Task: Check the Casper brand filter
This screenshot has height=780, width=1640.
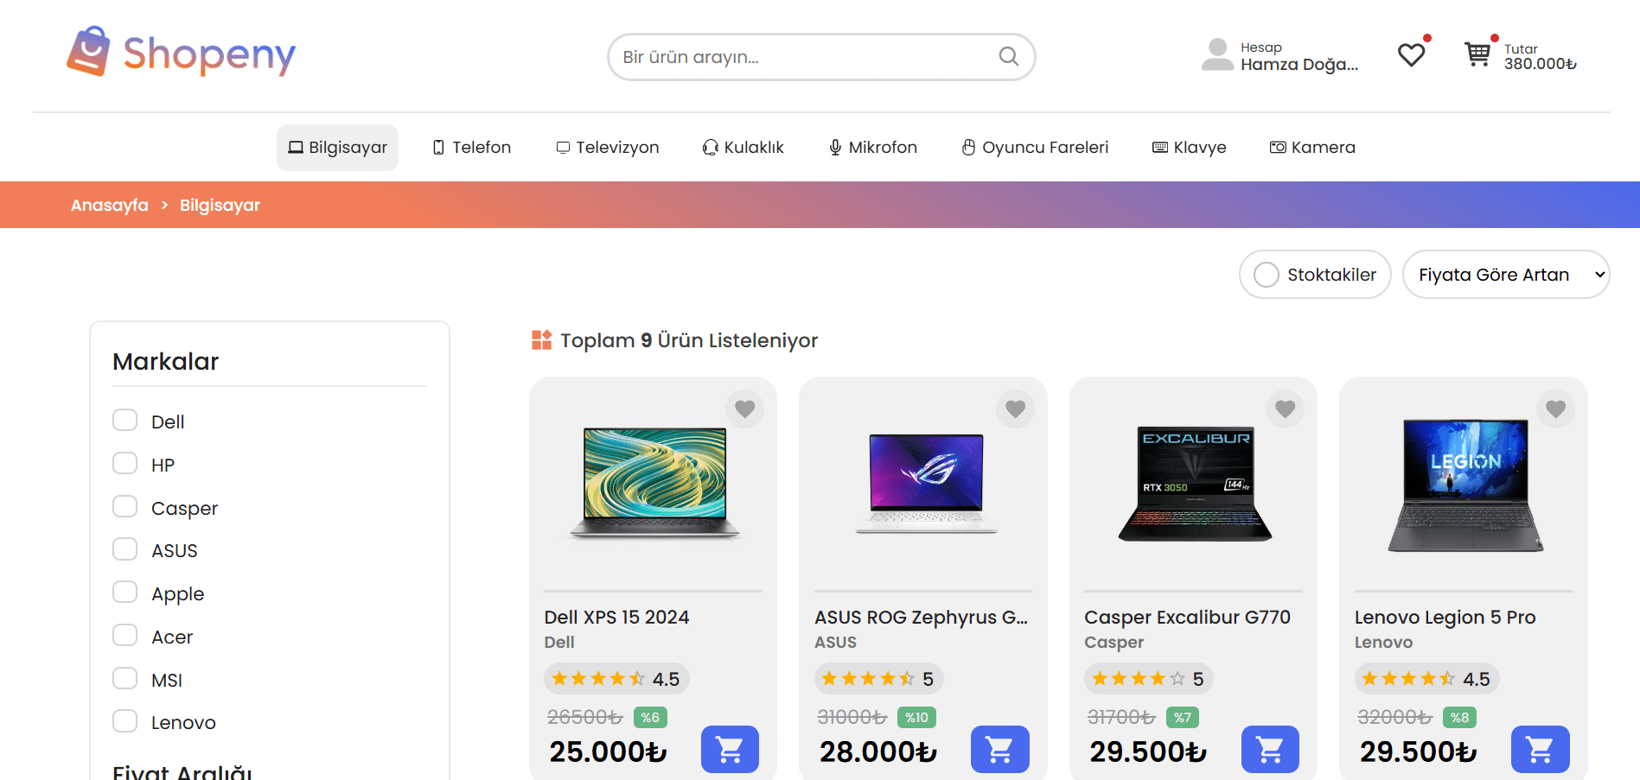Action: point(125,507)
